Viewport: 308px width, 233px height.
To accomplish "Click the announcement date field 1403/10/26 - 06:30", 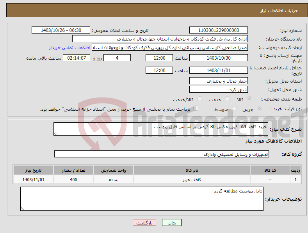I will [x=61, y=30].
